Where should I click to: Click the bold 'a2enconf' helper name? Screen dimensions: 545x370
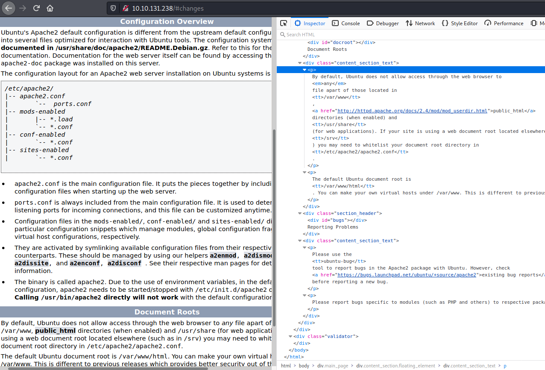(x=85, y=263)
